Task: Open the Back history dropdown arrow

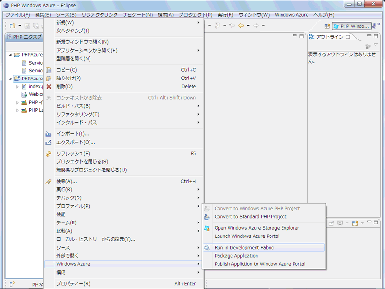Action: (248, 26)
